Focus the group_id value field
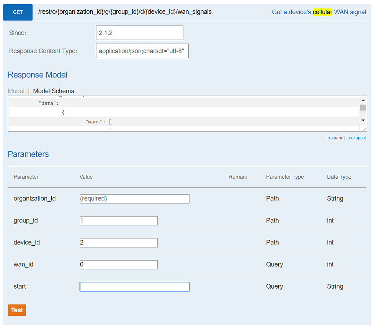The height and width of the screenshot is (325, 392). [119, 221]
